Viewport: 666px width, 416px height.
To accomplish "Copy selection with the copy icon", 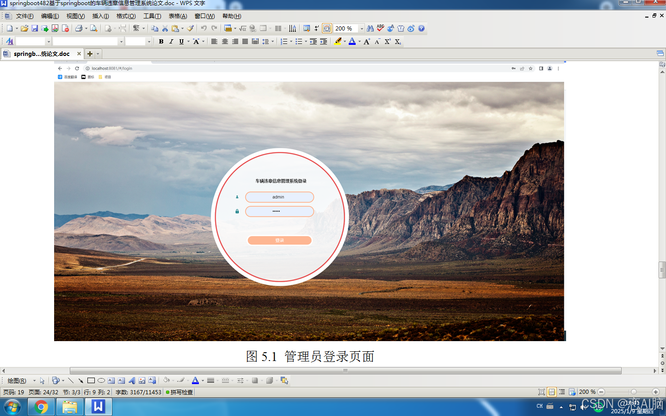I will click(155, 28).
